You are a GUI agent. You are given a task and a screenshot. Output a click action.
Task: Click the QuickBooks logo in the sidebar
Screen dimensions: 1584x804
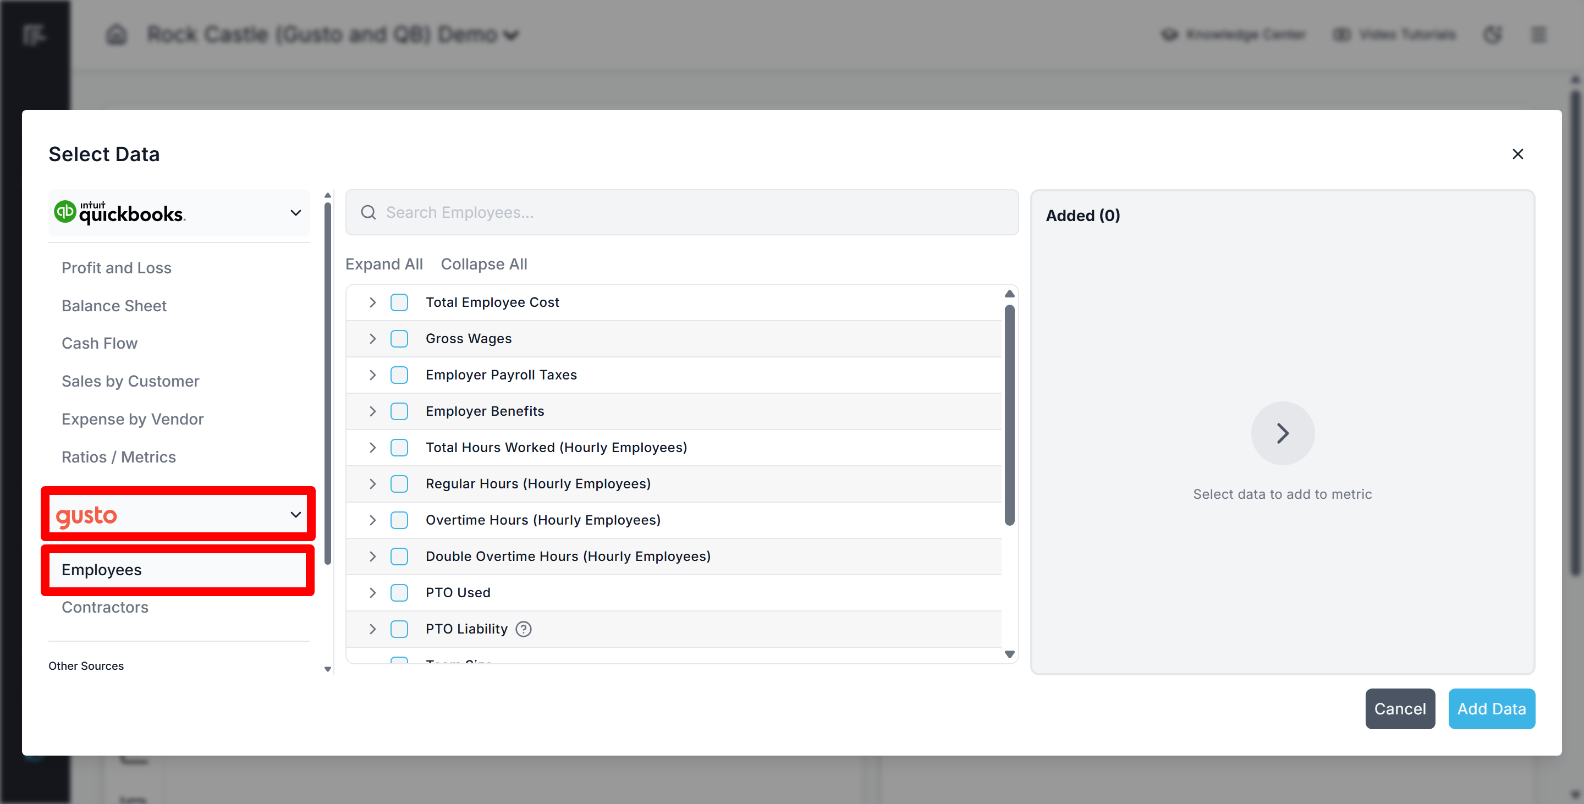pyautogui.click(x=120, y=213)
